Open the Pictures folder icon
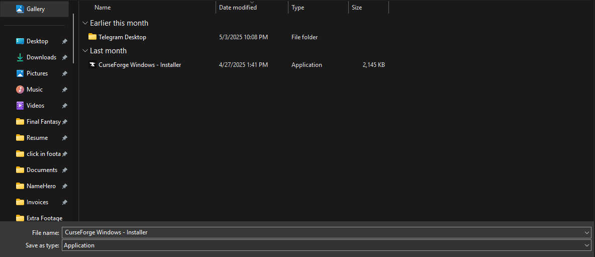This screenshot has height=257, width=595. [20, 73]
